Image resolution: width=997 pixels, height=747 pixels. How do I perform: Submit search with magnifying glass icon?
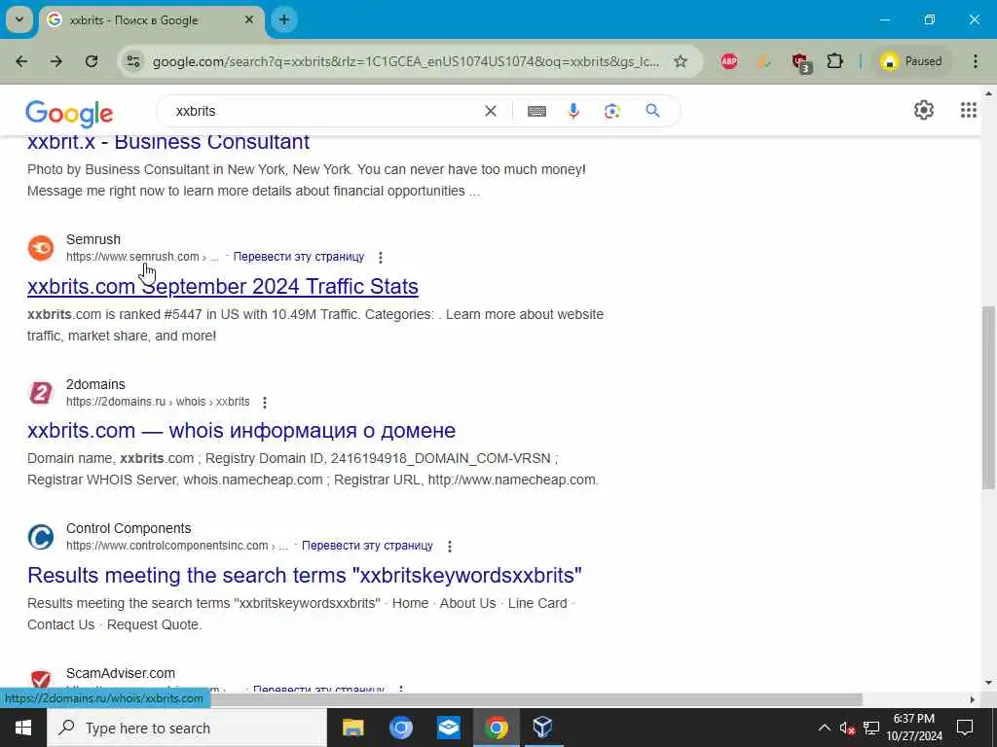(652, 111)
